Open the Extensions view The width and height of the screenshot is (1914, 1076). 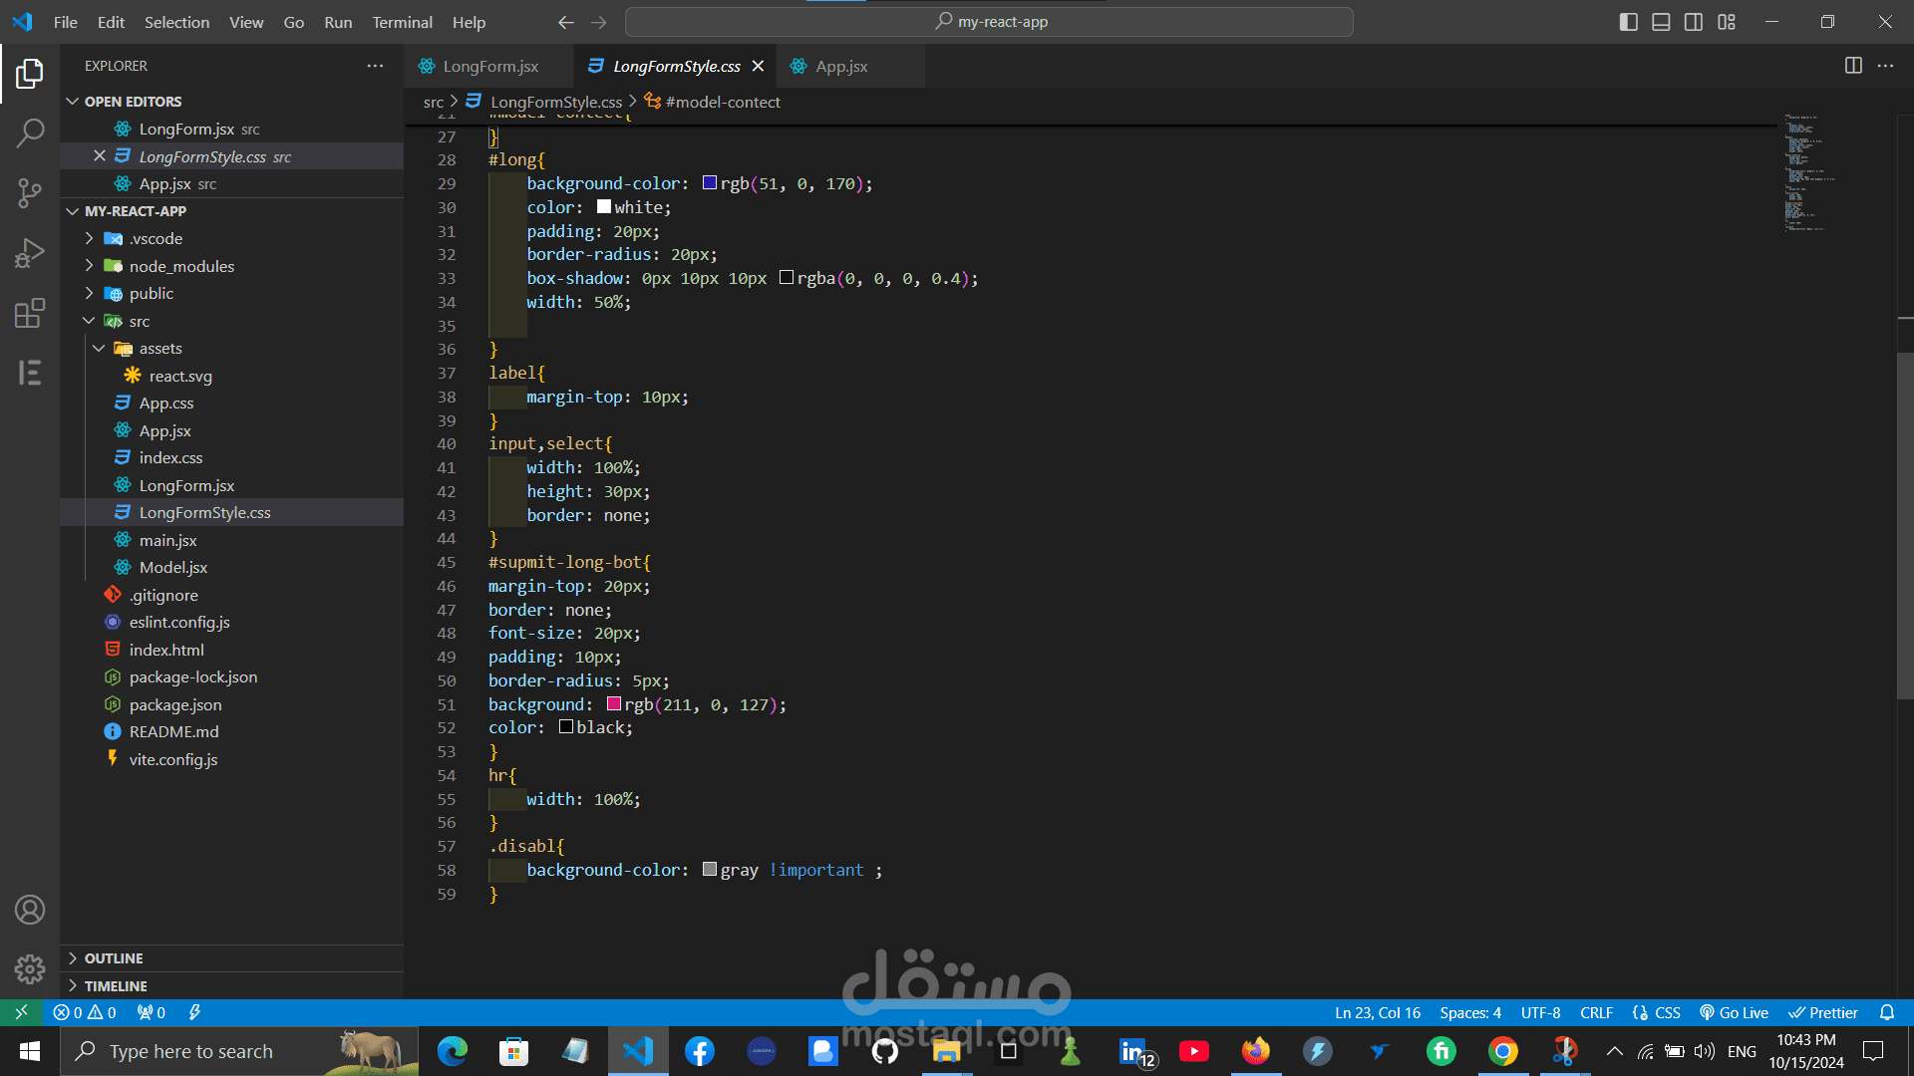click(30, 313)
